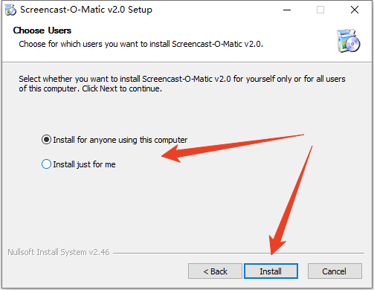Click the 'Install for anyone using this computer' label text
This screenshot has width=374, height=290.
120,140
